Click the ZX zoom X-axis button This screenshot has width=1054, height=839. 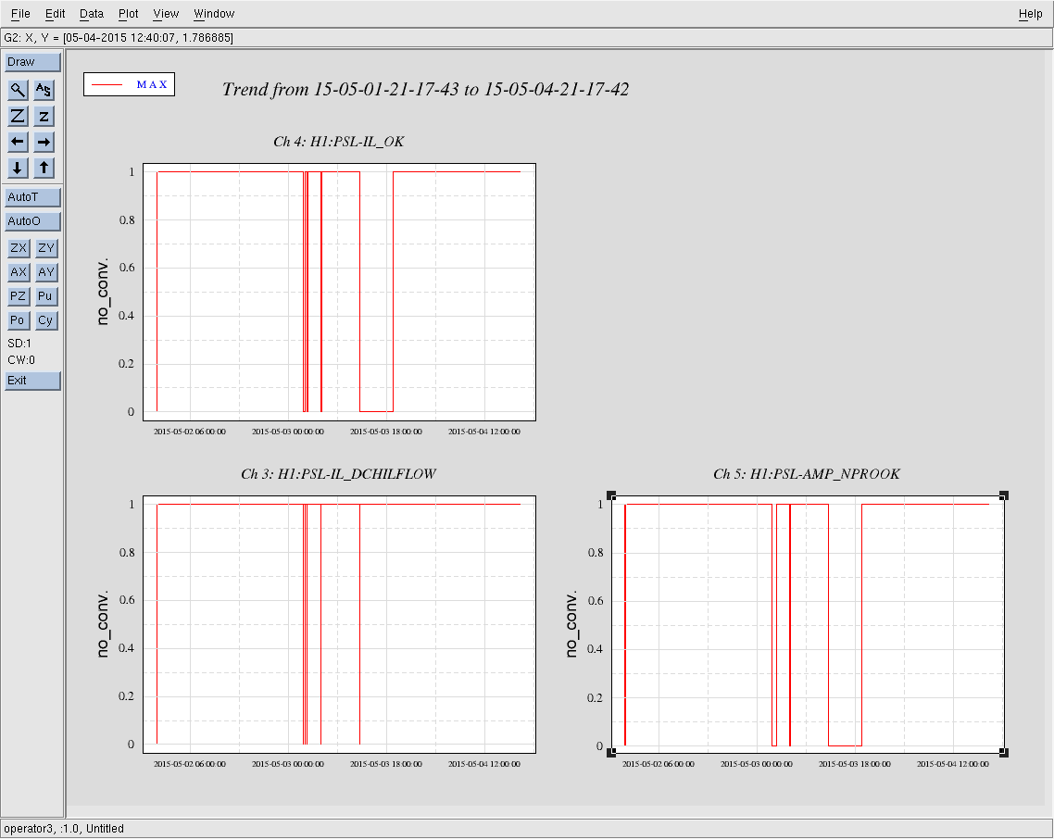(x=19, y=248)
